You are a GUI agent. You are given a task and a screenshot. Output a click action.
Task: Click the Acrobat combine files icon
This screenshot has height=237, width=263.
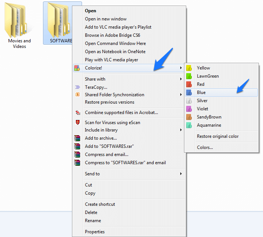[x=78, y=112]
